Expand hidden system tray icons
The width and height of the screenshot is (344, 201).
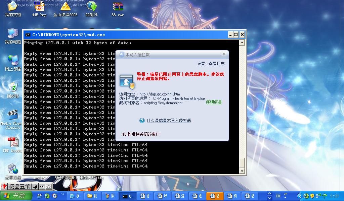pyautogui.click(x=299, y=196)
